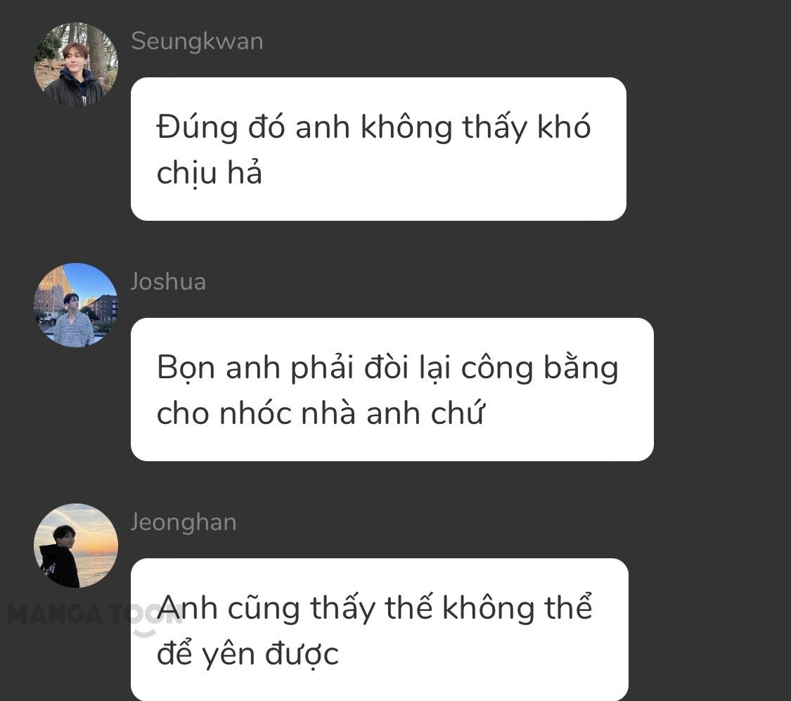Select the text 'chịu hả' in Seungkwan's bubble
The height and width of the screenshot is (701, 791).
210,172
